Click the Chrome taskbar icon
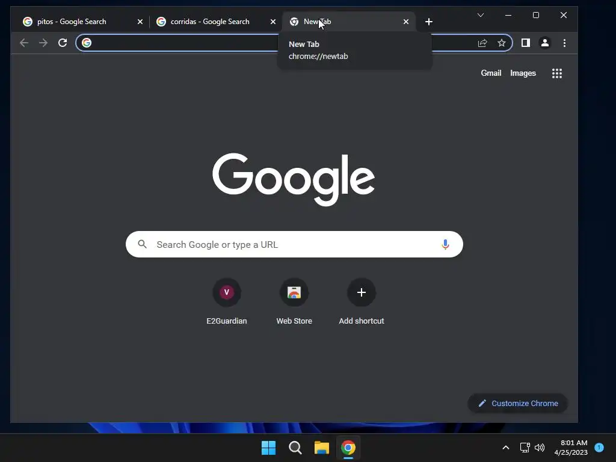Screen dimensions: 616x462 pyautogui.click(x=348, y=448)
